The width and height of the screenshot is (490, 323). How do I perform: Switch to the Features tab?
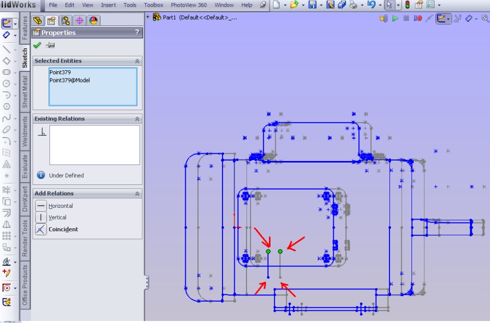pos(24,28)
